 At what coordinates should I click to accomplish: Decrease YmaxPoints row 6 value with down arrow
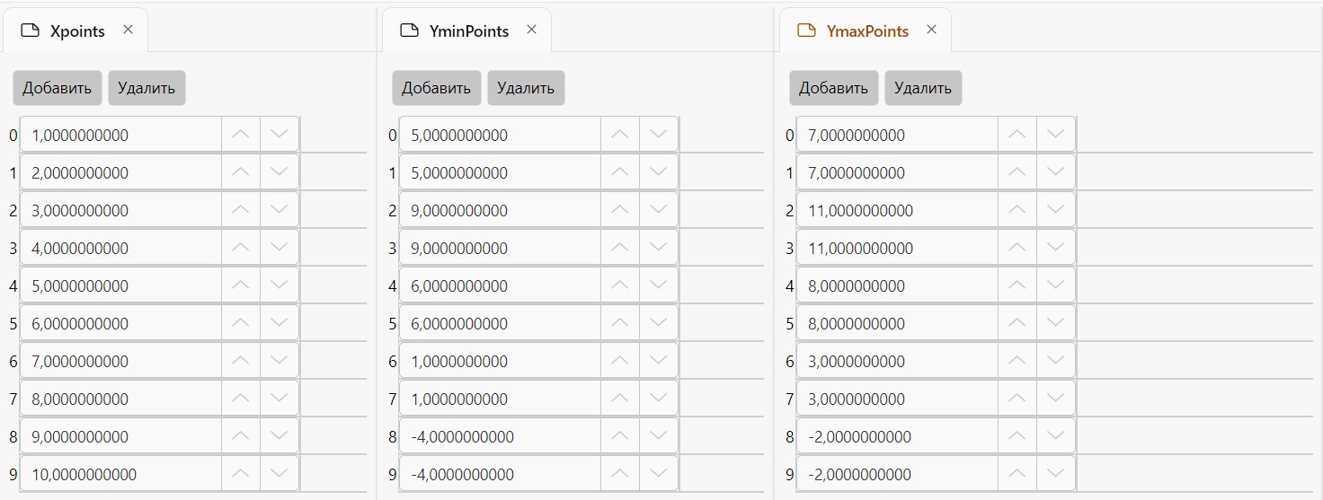tap(1056, 361)
